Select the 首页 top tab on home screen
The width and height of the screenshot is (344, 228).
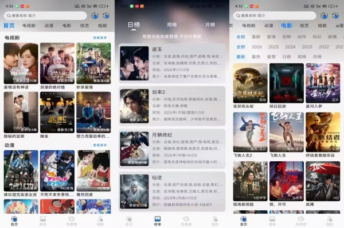tap(9, 26)
